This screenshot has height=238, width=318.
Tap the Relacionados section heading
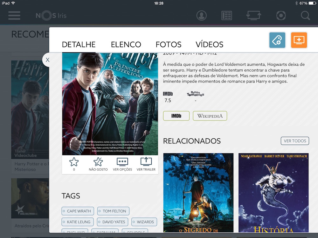click(192, 141)
